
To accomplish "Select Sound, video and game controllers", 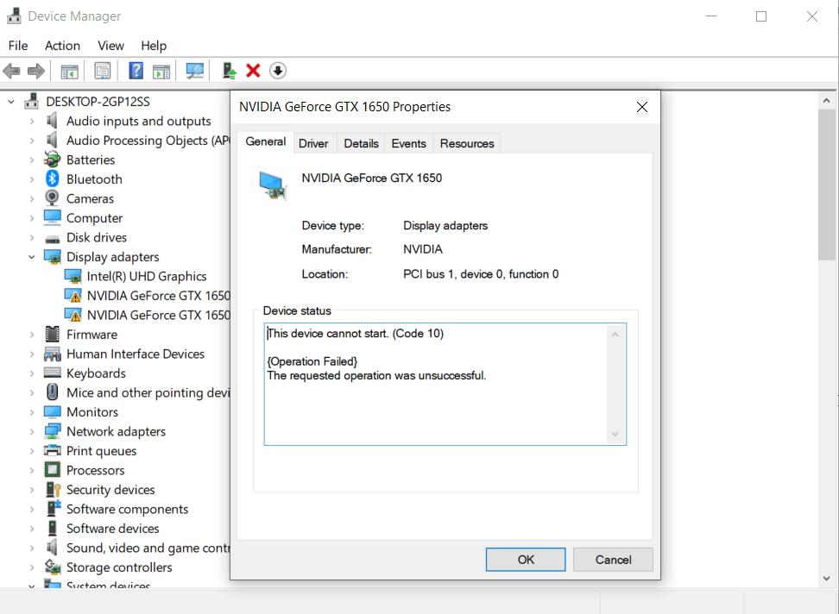I will [148, 548].
